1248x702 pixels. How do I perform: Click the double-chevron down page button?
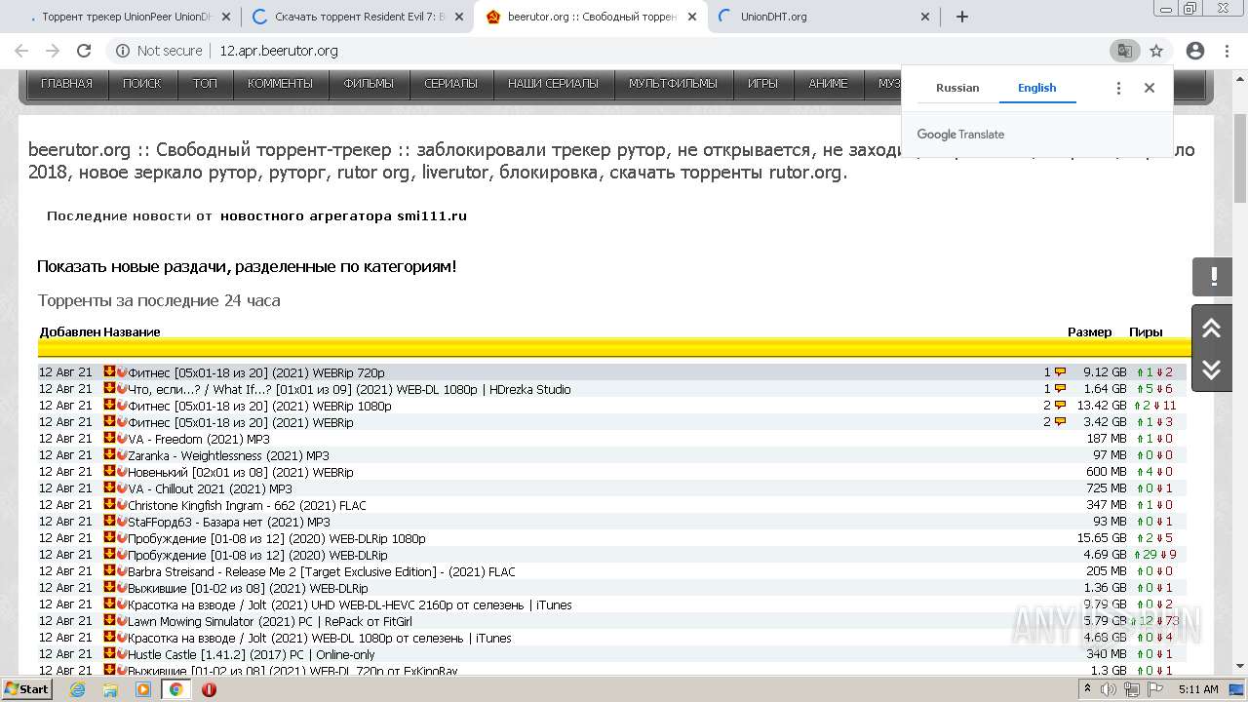tap(1212, 370)
